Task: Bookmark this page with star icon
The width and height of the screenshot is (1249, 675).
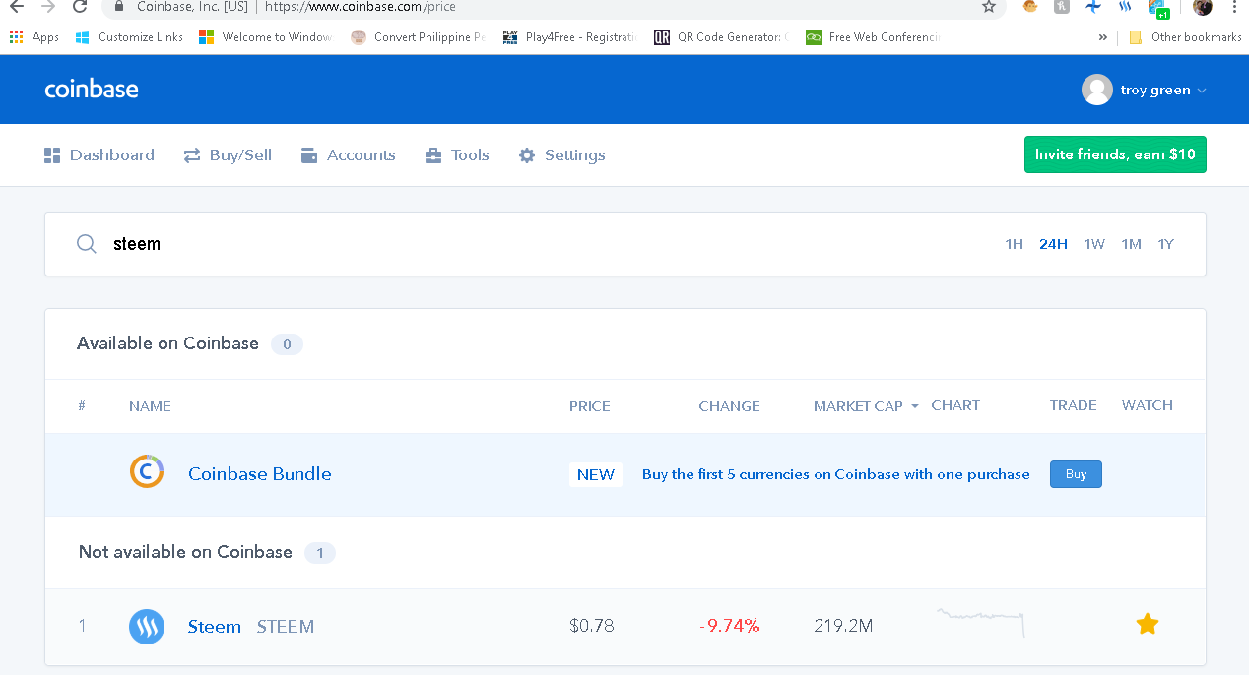Action: click(989, 7)
